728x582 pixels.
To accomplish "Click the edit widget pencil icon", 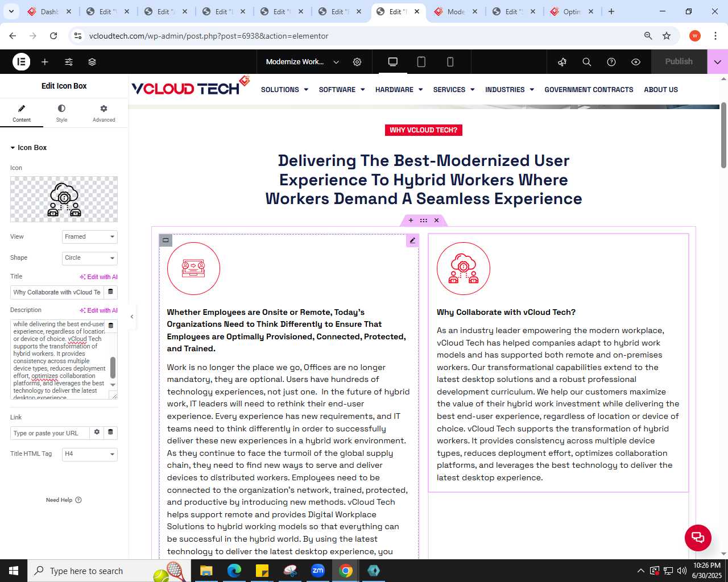I will pyautogui.click(x=412, y=240).
